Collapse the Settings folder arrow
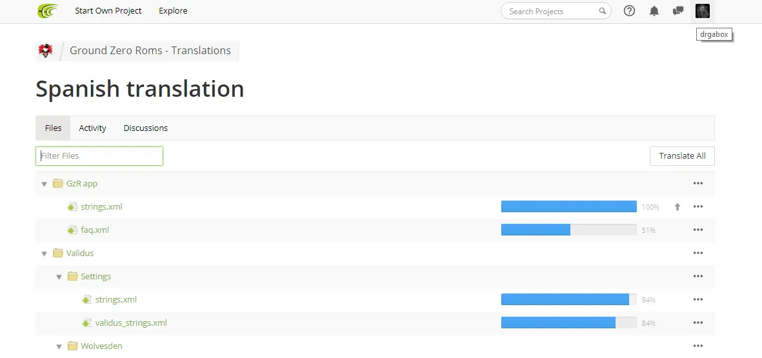This screenshot has width=762, height=358. [59, 277]
